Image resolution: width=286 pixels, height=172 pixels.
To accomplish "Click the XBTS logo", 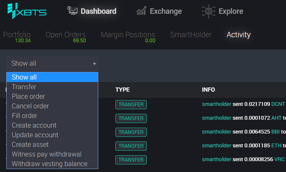I will tap(27, 11).
